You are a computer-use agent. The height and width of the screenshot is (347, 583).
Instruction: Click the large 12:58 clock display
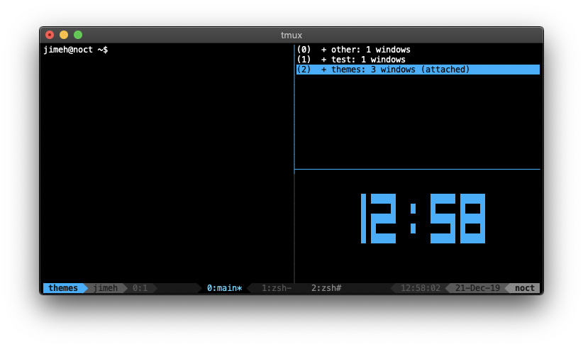click(423, 219)
